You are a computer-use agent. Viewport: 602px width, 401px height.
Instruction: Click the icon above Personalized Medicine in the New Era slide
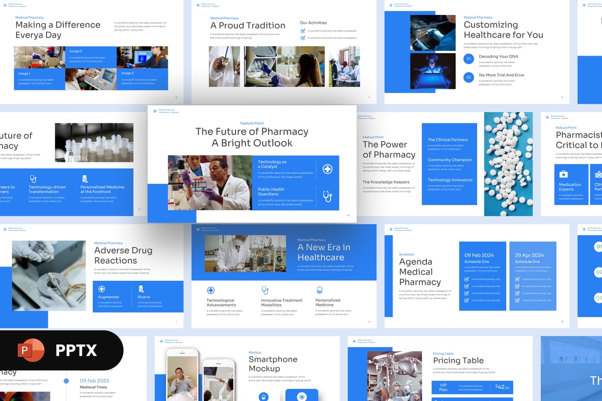[320, 290]
